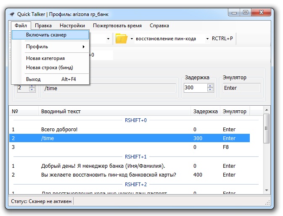Viewport: 283px width, 216px height.
Task: Click the Профиль submenu arrow
Action: [84, 47]
